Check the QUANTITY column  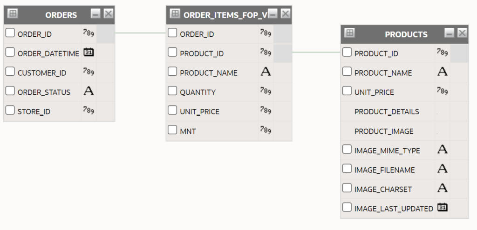(172, 91)
